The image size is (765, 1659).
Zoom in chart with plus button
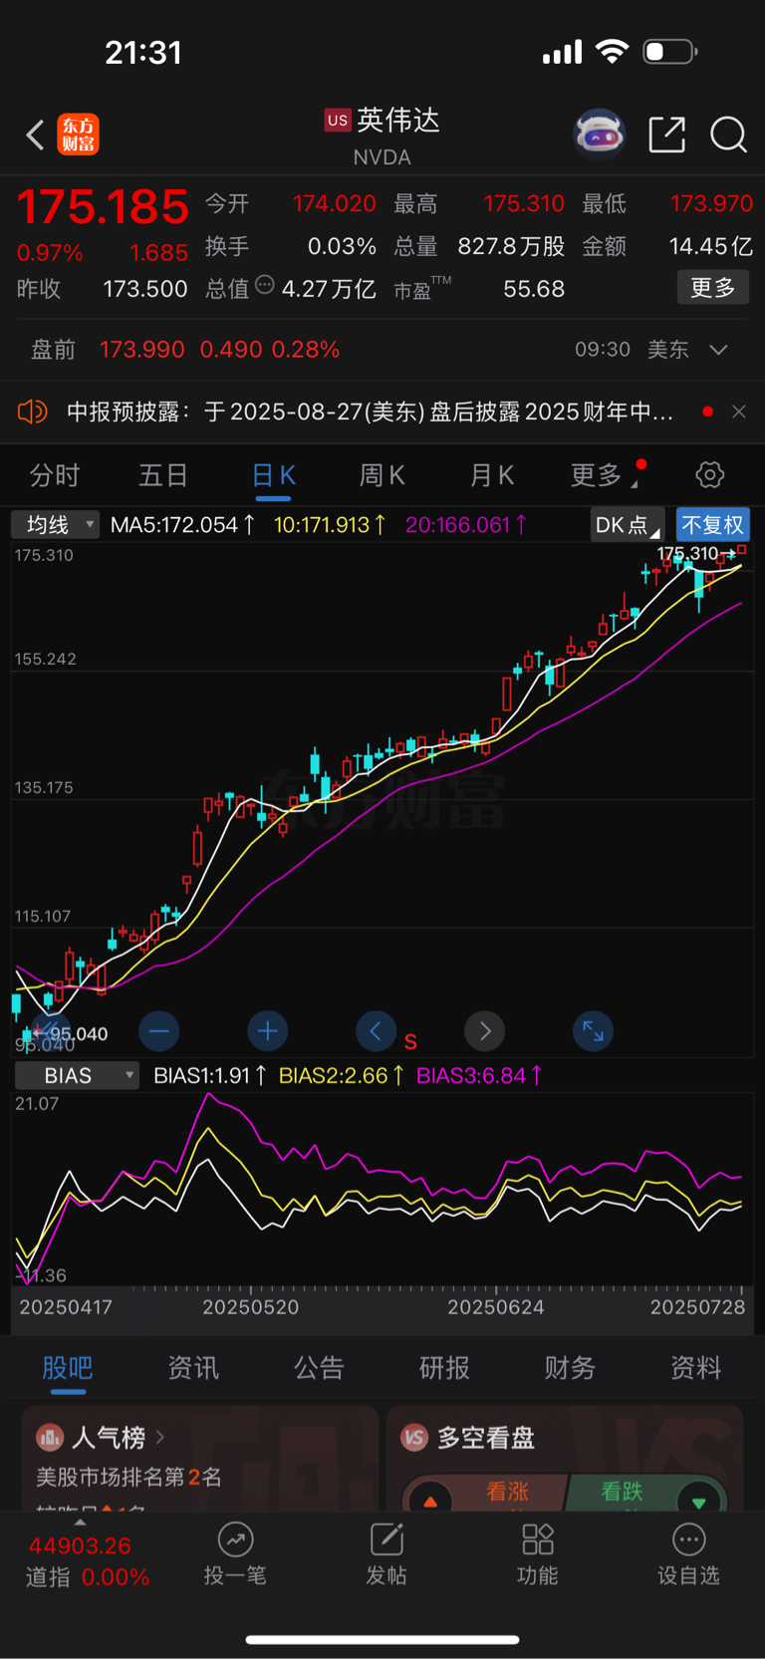point(267,1030)
